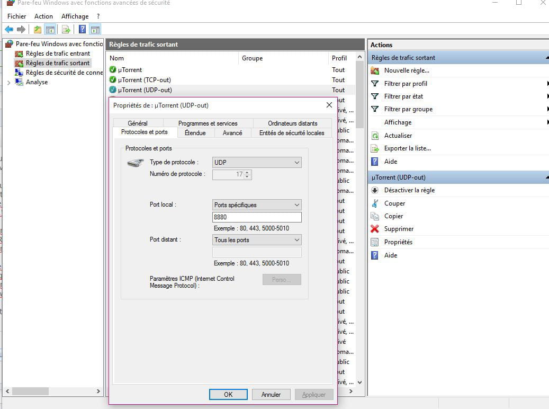Click Copier in the Actions pane
The height and width of the screenshot is (409, 549).
tap(393, 216)
